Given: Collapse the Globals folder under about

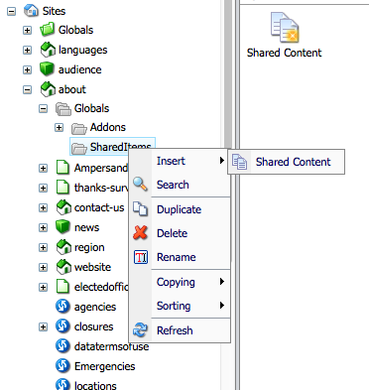Looking at the screenshot, I should click(43, 108).
